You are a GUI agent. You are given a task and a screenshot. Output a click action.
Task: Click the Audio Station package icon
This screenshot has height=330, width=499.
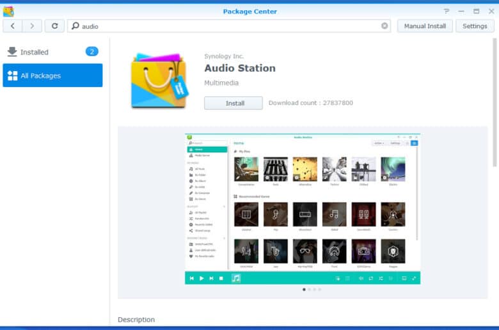click(160, 81)
